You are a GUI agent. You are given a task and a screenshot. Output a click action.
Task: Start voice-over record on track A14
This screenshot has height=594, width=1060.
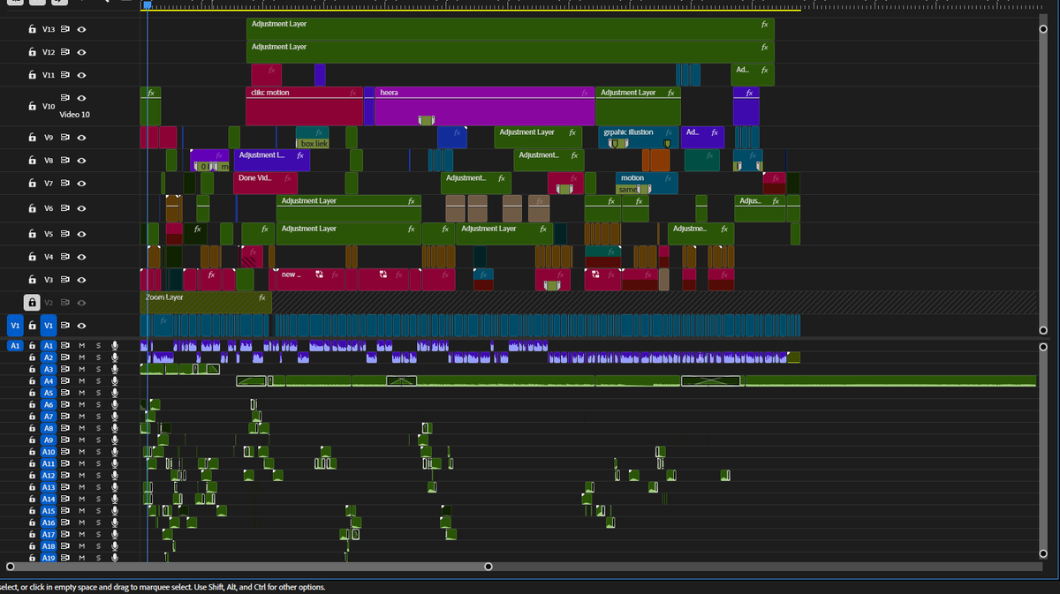[x=114, y=499]
